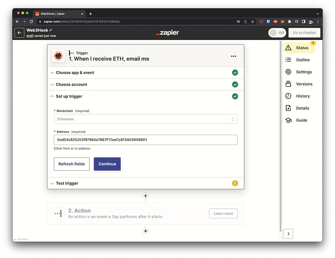Click green checkmark for Choose account

tap(235, 85)
